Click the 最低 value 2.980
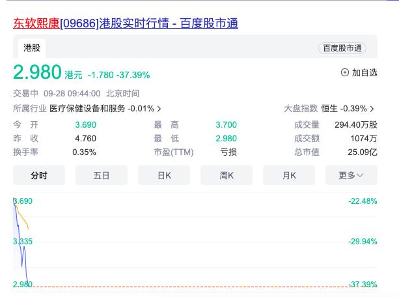Screen dimensions: 399x297 coord(227,138)
